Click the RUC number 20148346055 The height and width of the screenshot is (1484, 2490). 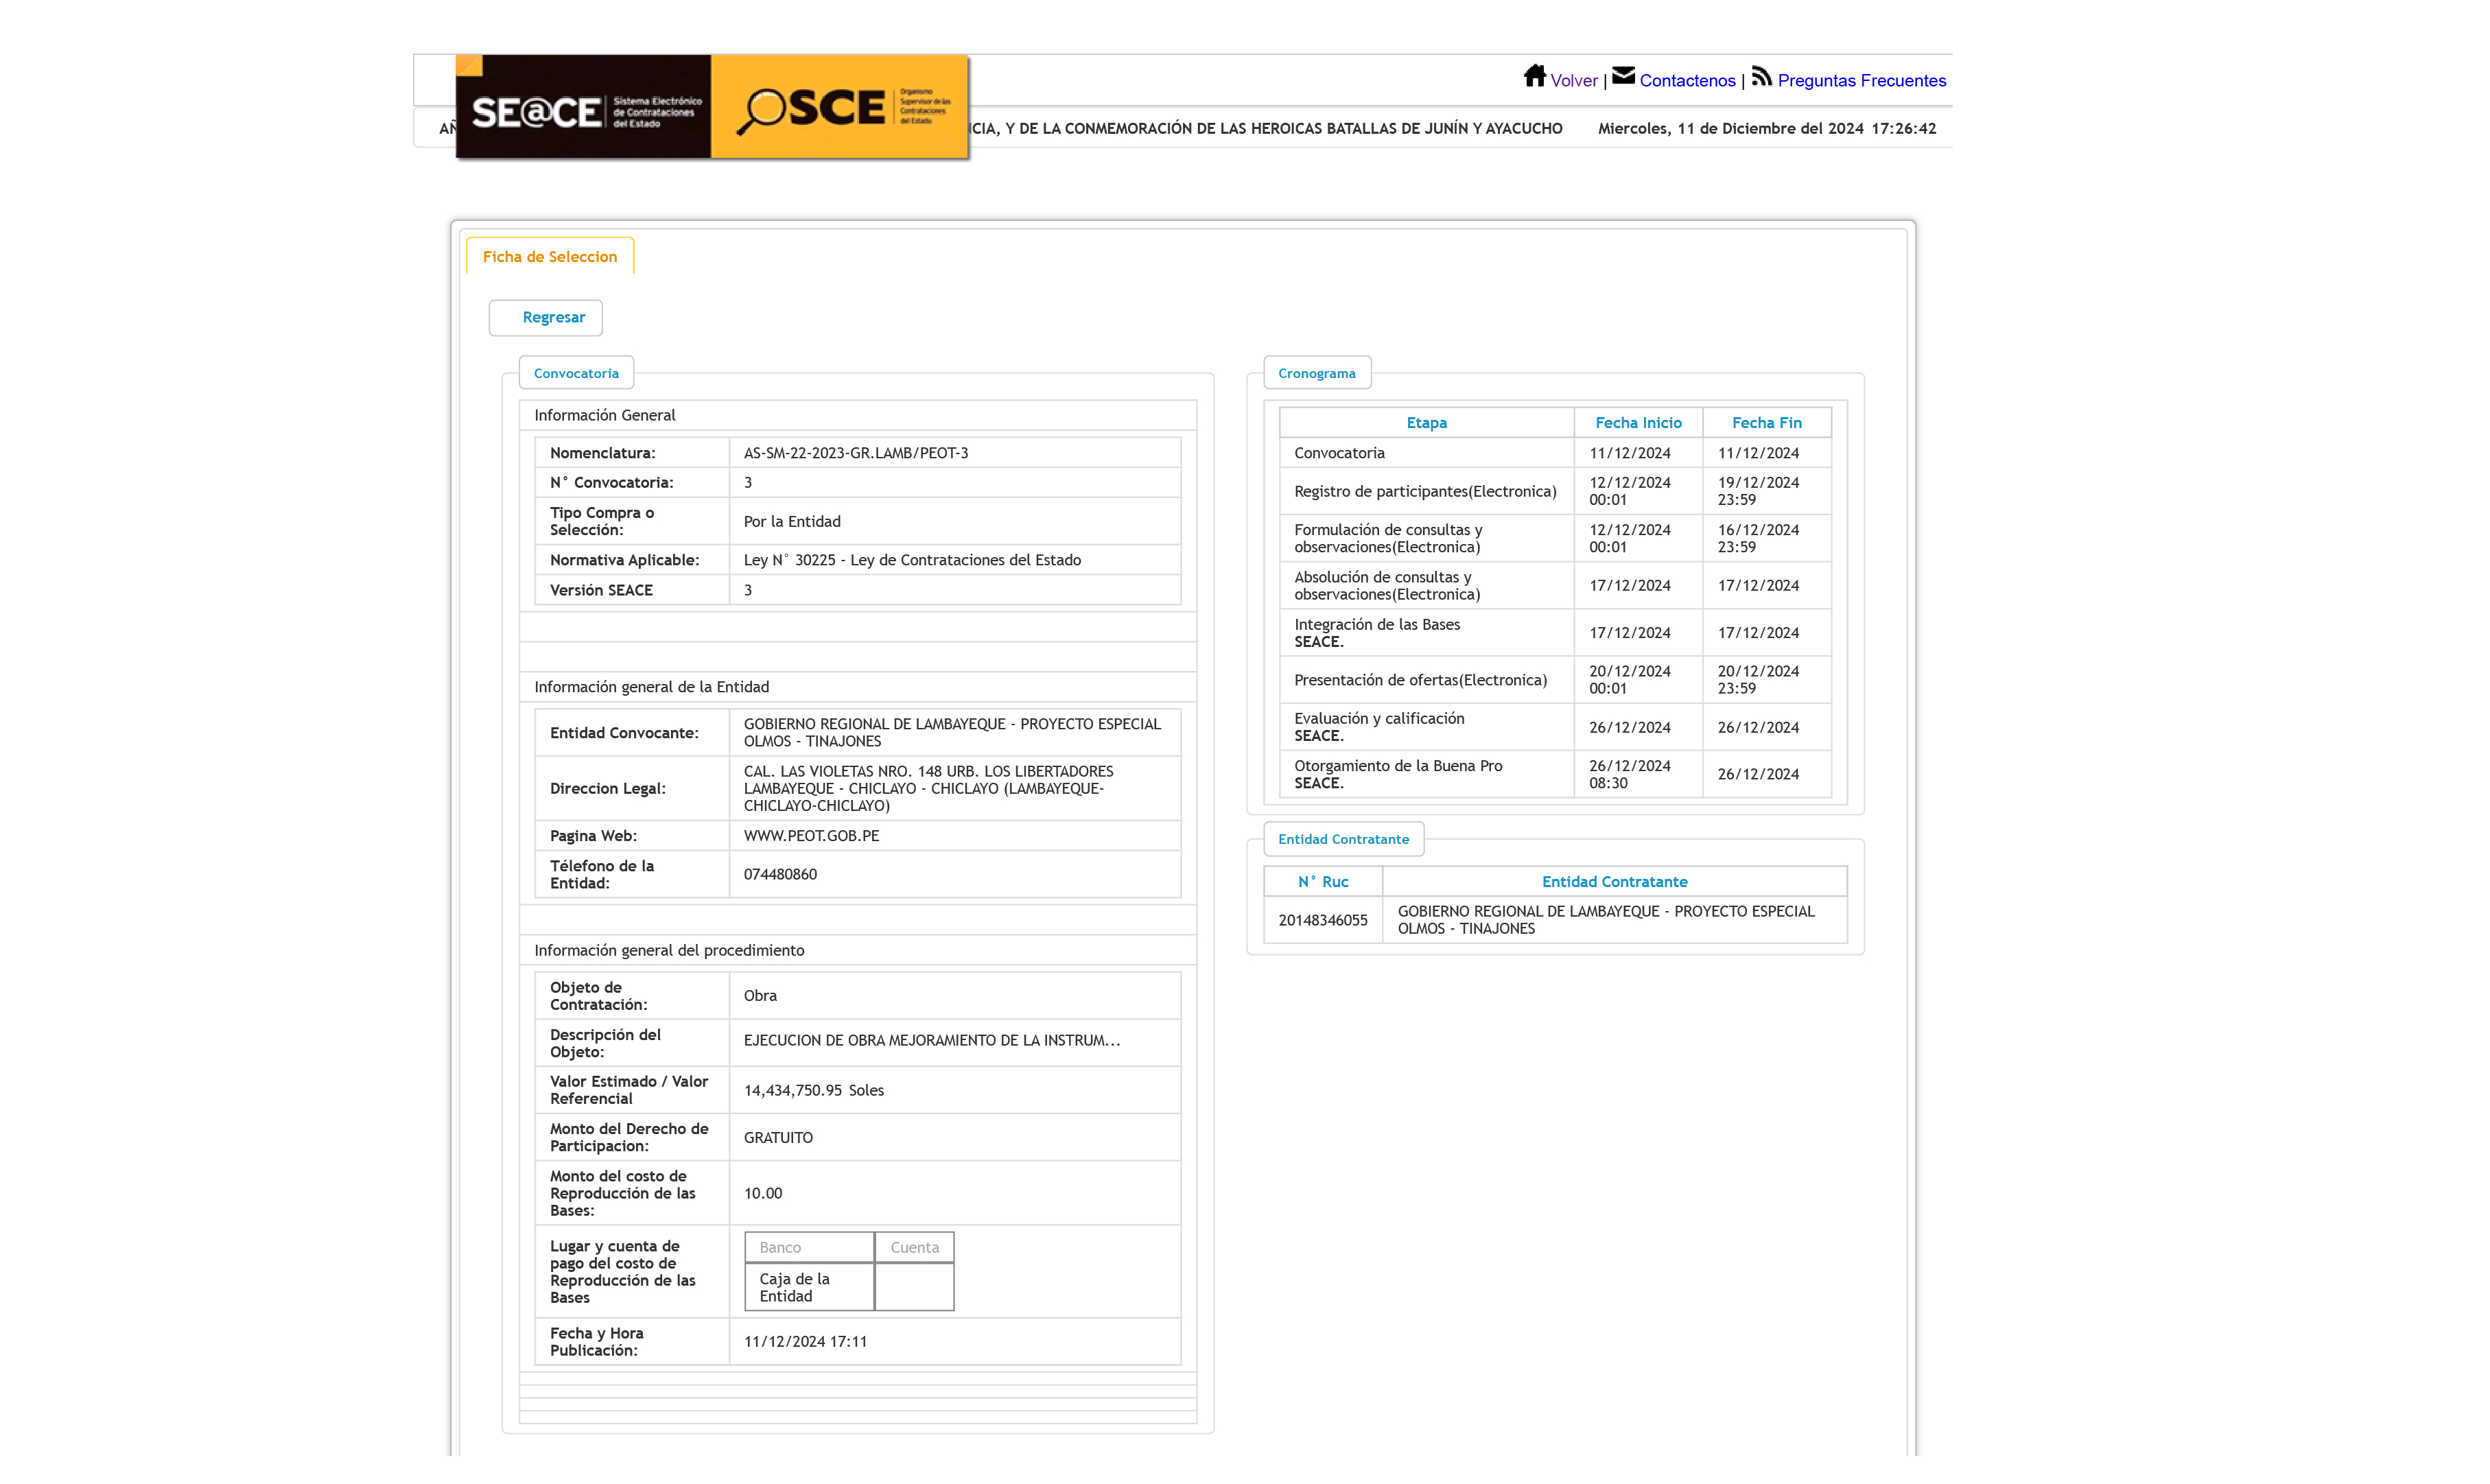(x=1323, y=921)
